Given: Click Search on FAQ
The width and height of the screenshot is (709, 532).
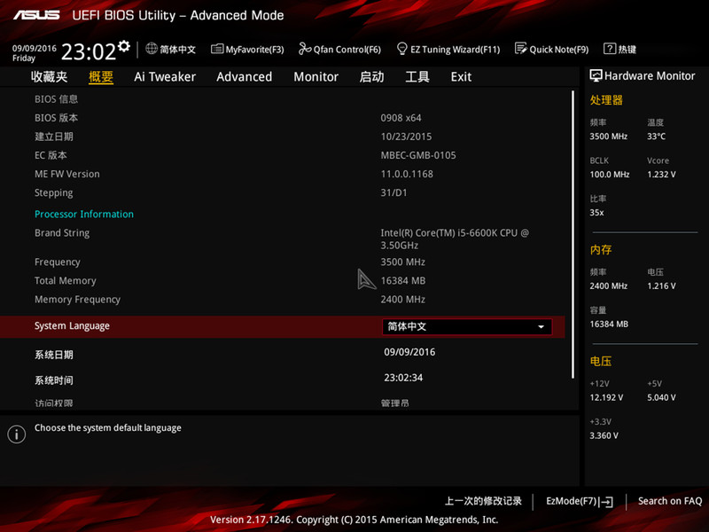Looking at the screenshot, I should coord(670,501).
